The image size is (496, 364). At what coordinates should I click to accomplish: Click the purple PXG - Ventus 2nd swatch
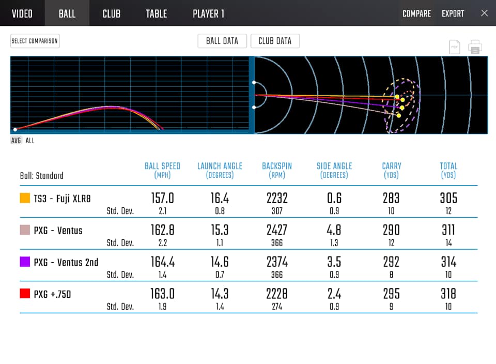click(25, 262)
